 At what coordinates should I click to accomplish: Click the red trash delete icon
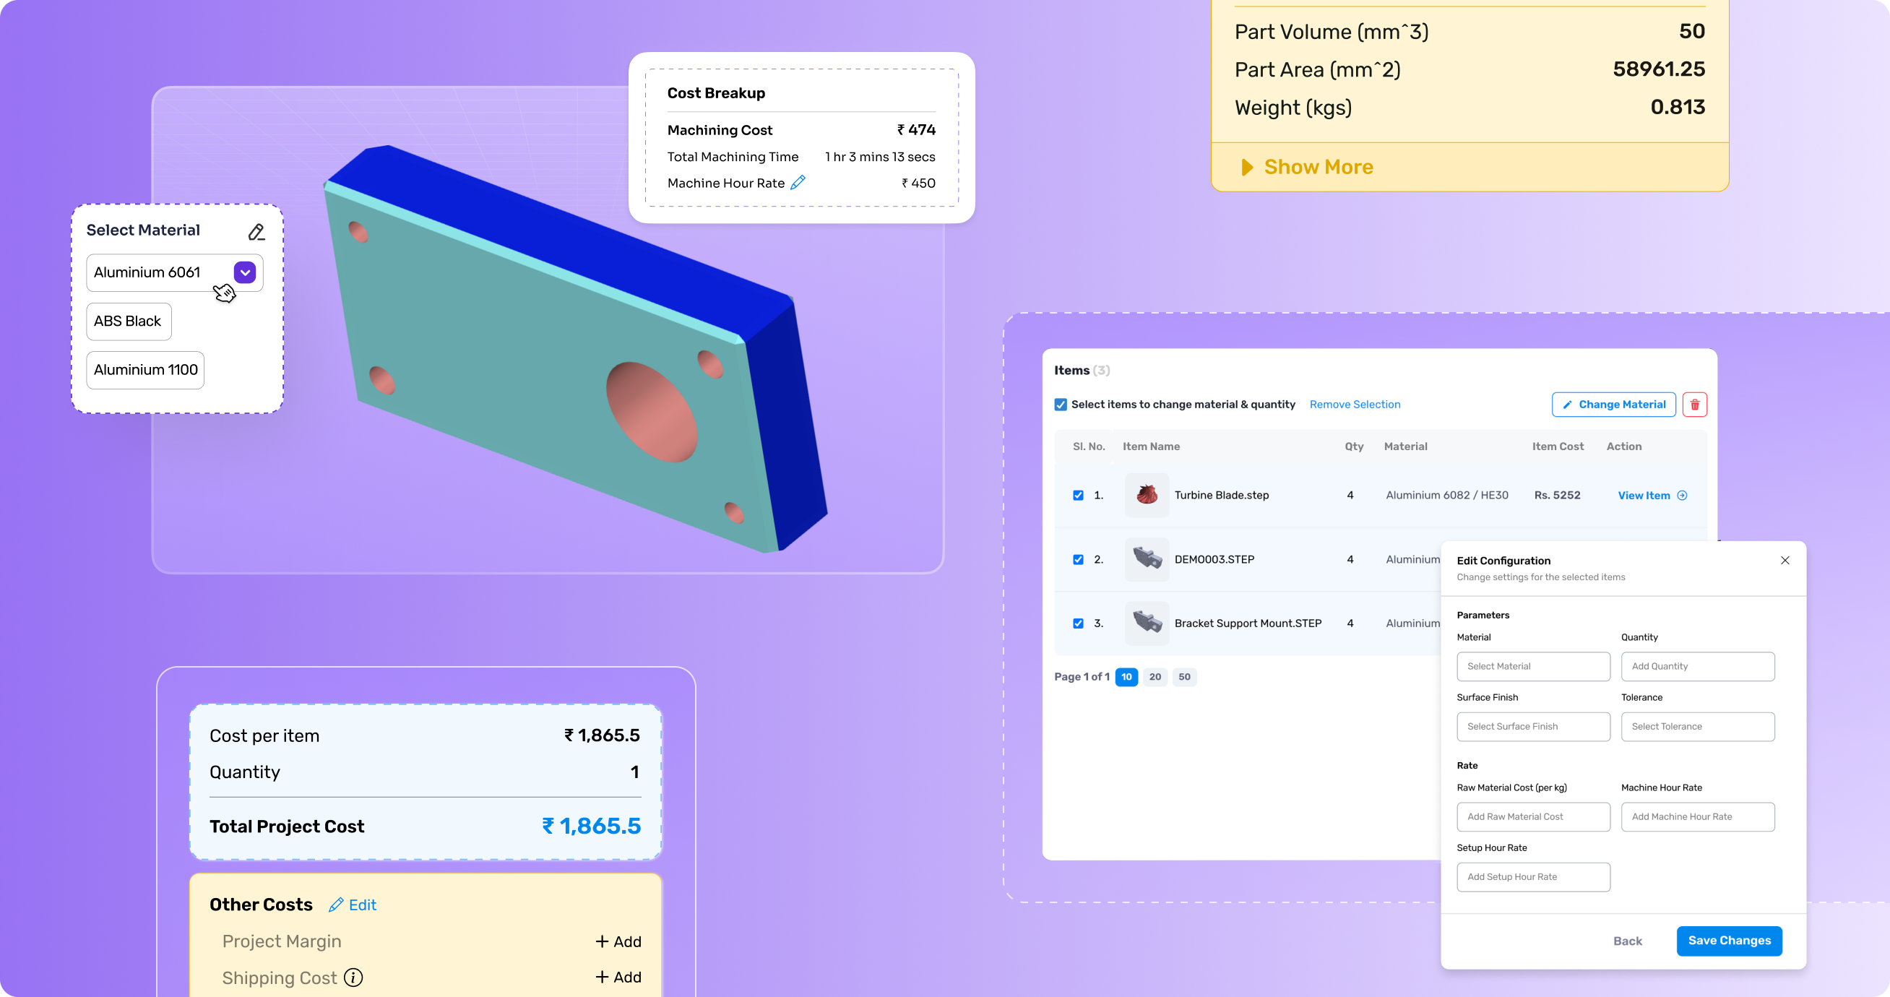pyautogui.click(x=1694, y=405)
